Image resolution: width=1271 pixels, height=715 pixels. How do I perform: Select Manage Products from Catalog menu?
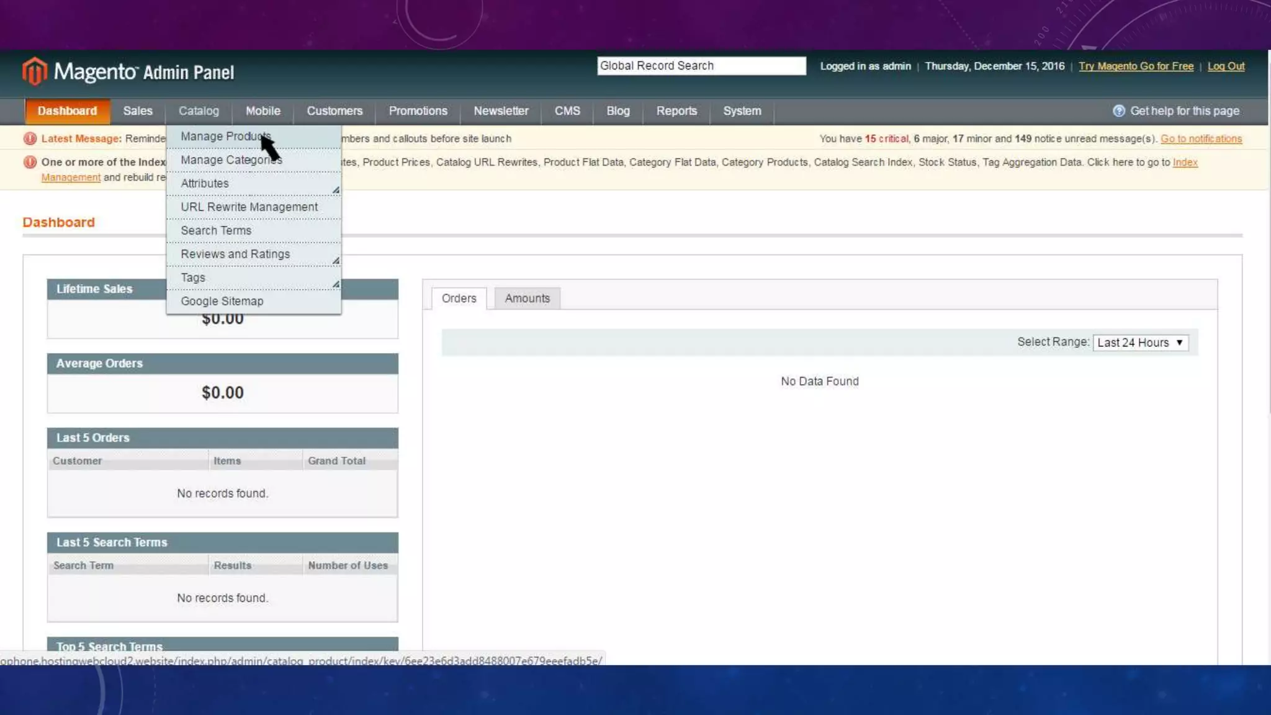coord(225,137)
